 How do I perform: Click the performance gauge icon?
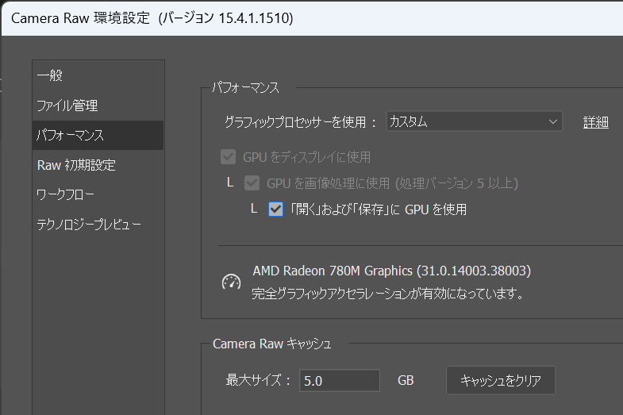[x=231, y=282]
